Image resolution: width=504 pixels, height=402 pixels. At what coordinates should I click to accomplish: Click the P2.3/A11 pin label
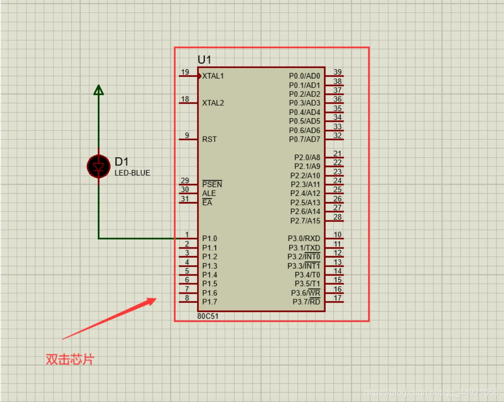point(305,184)
